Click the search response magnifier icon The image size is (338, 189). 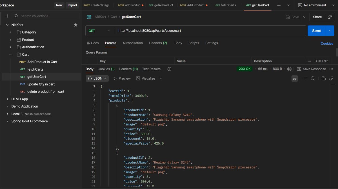click(313, 78)
